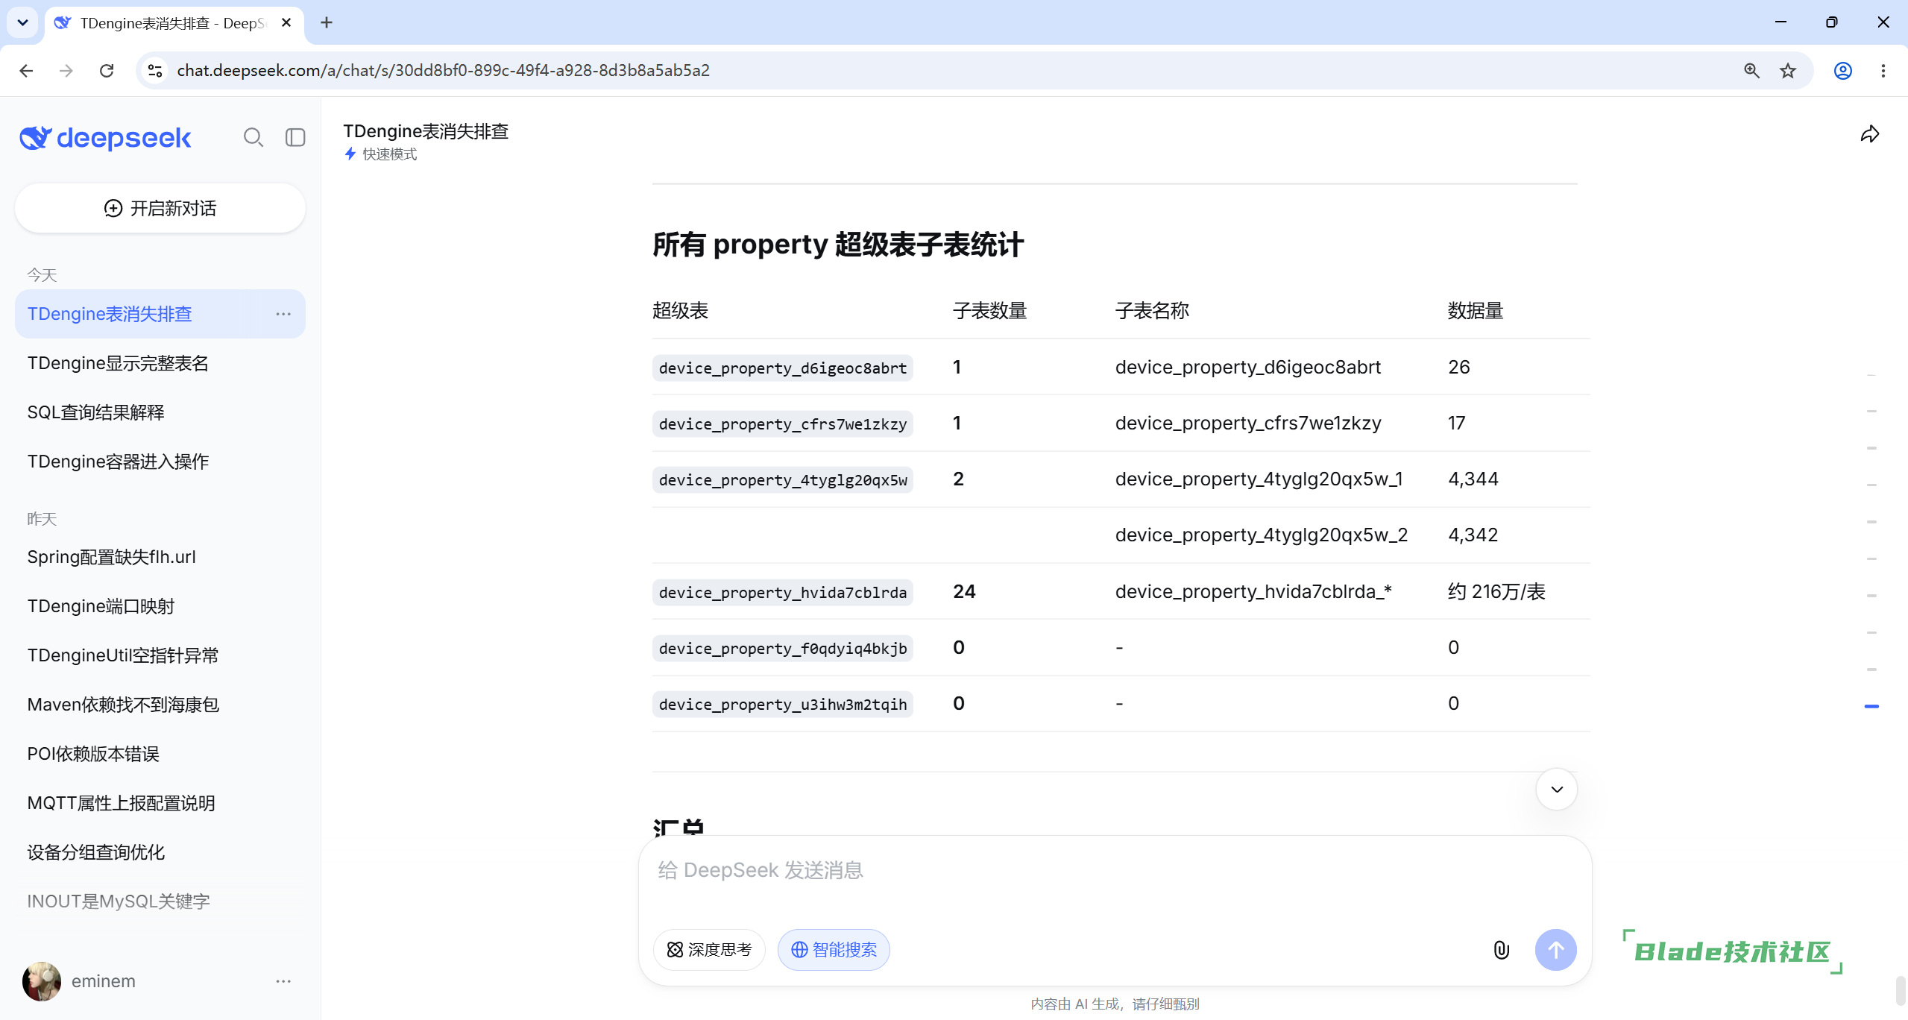Open the MQTT属性上报配置说明 conversation
The image size is (1908, 1020).
coord(160,803)
